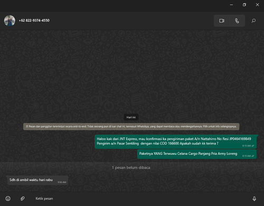
Task: Record a voice message with microphone
Action: [x=254, y=199]
